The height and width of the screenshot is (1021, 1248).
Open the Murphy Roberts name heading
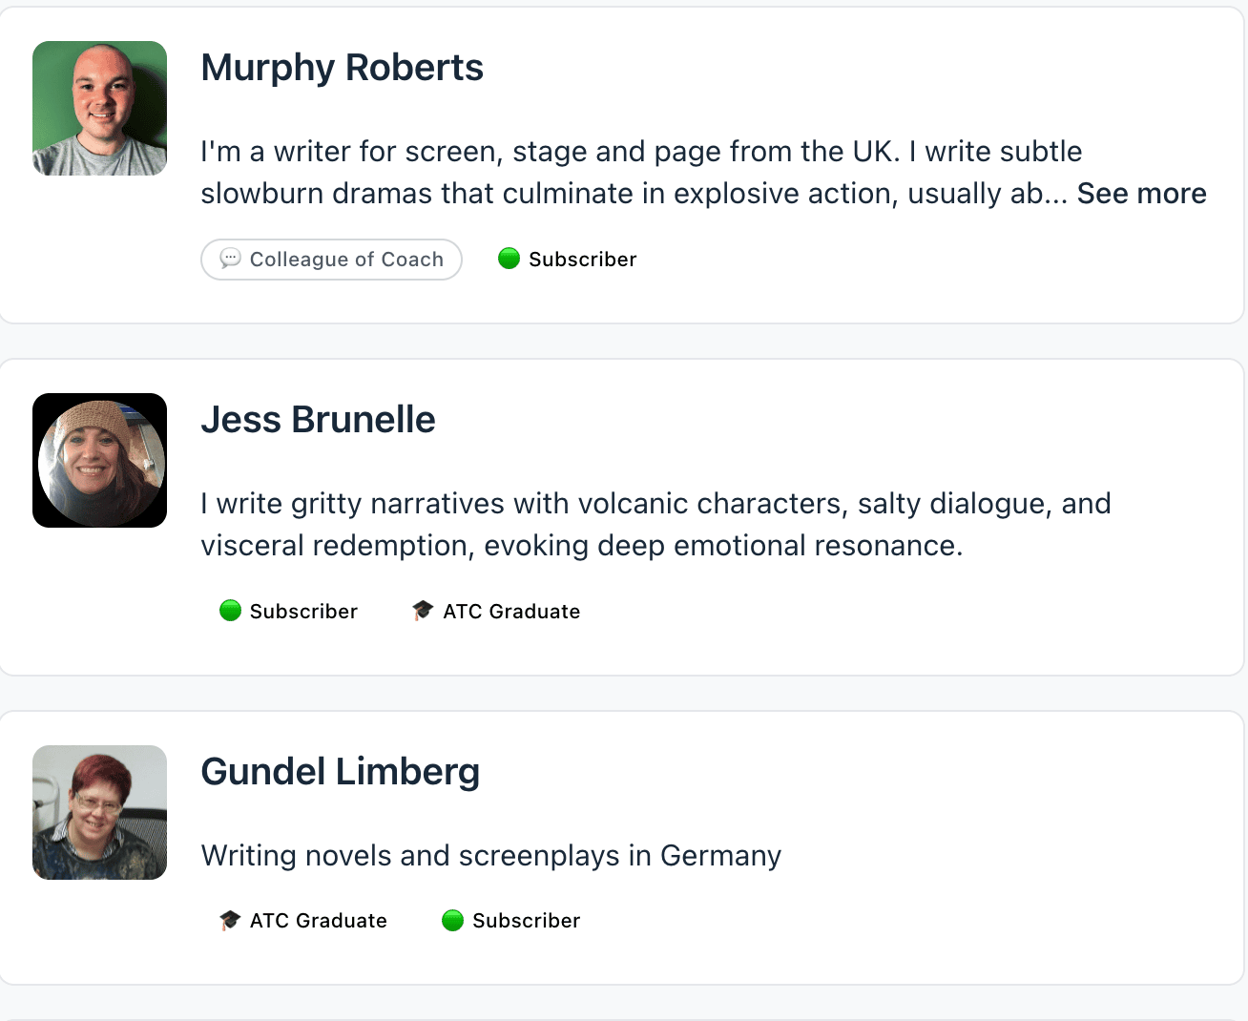tap(342, 68)
